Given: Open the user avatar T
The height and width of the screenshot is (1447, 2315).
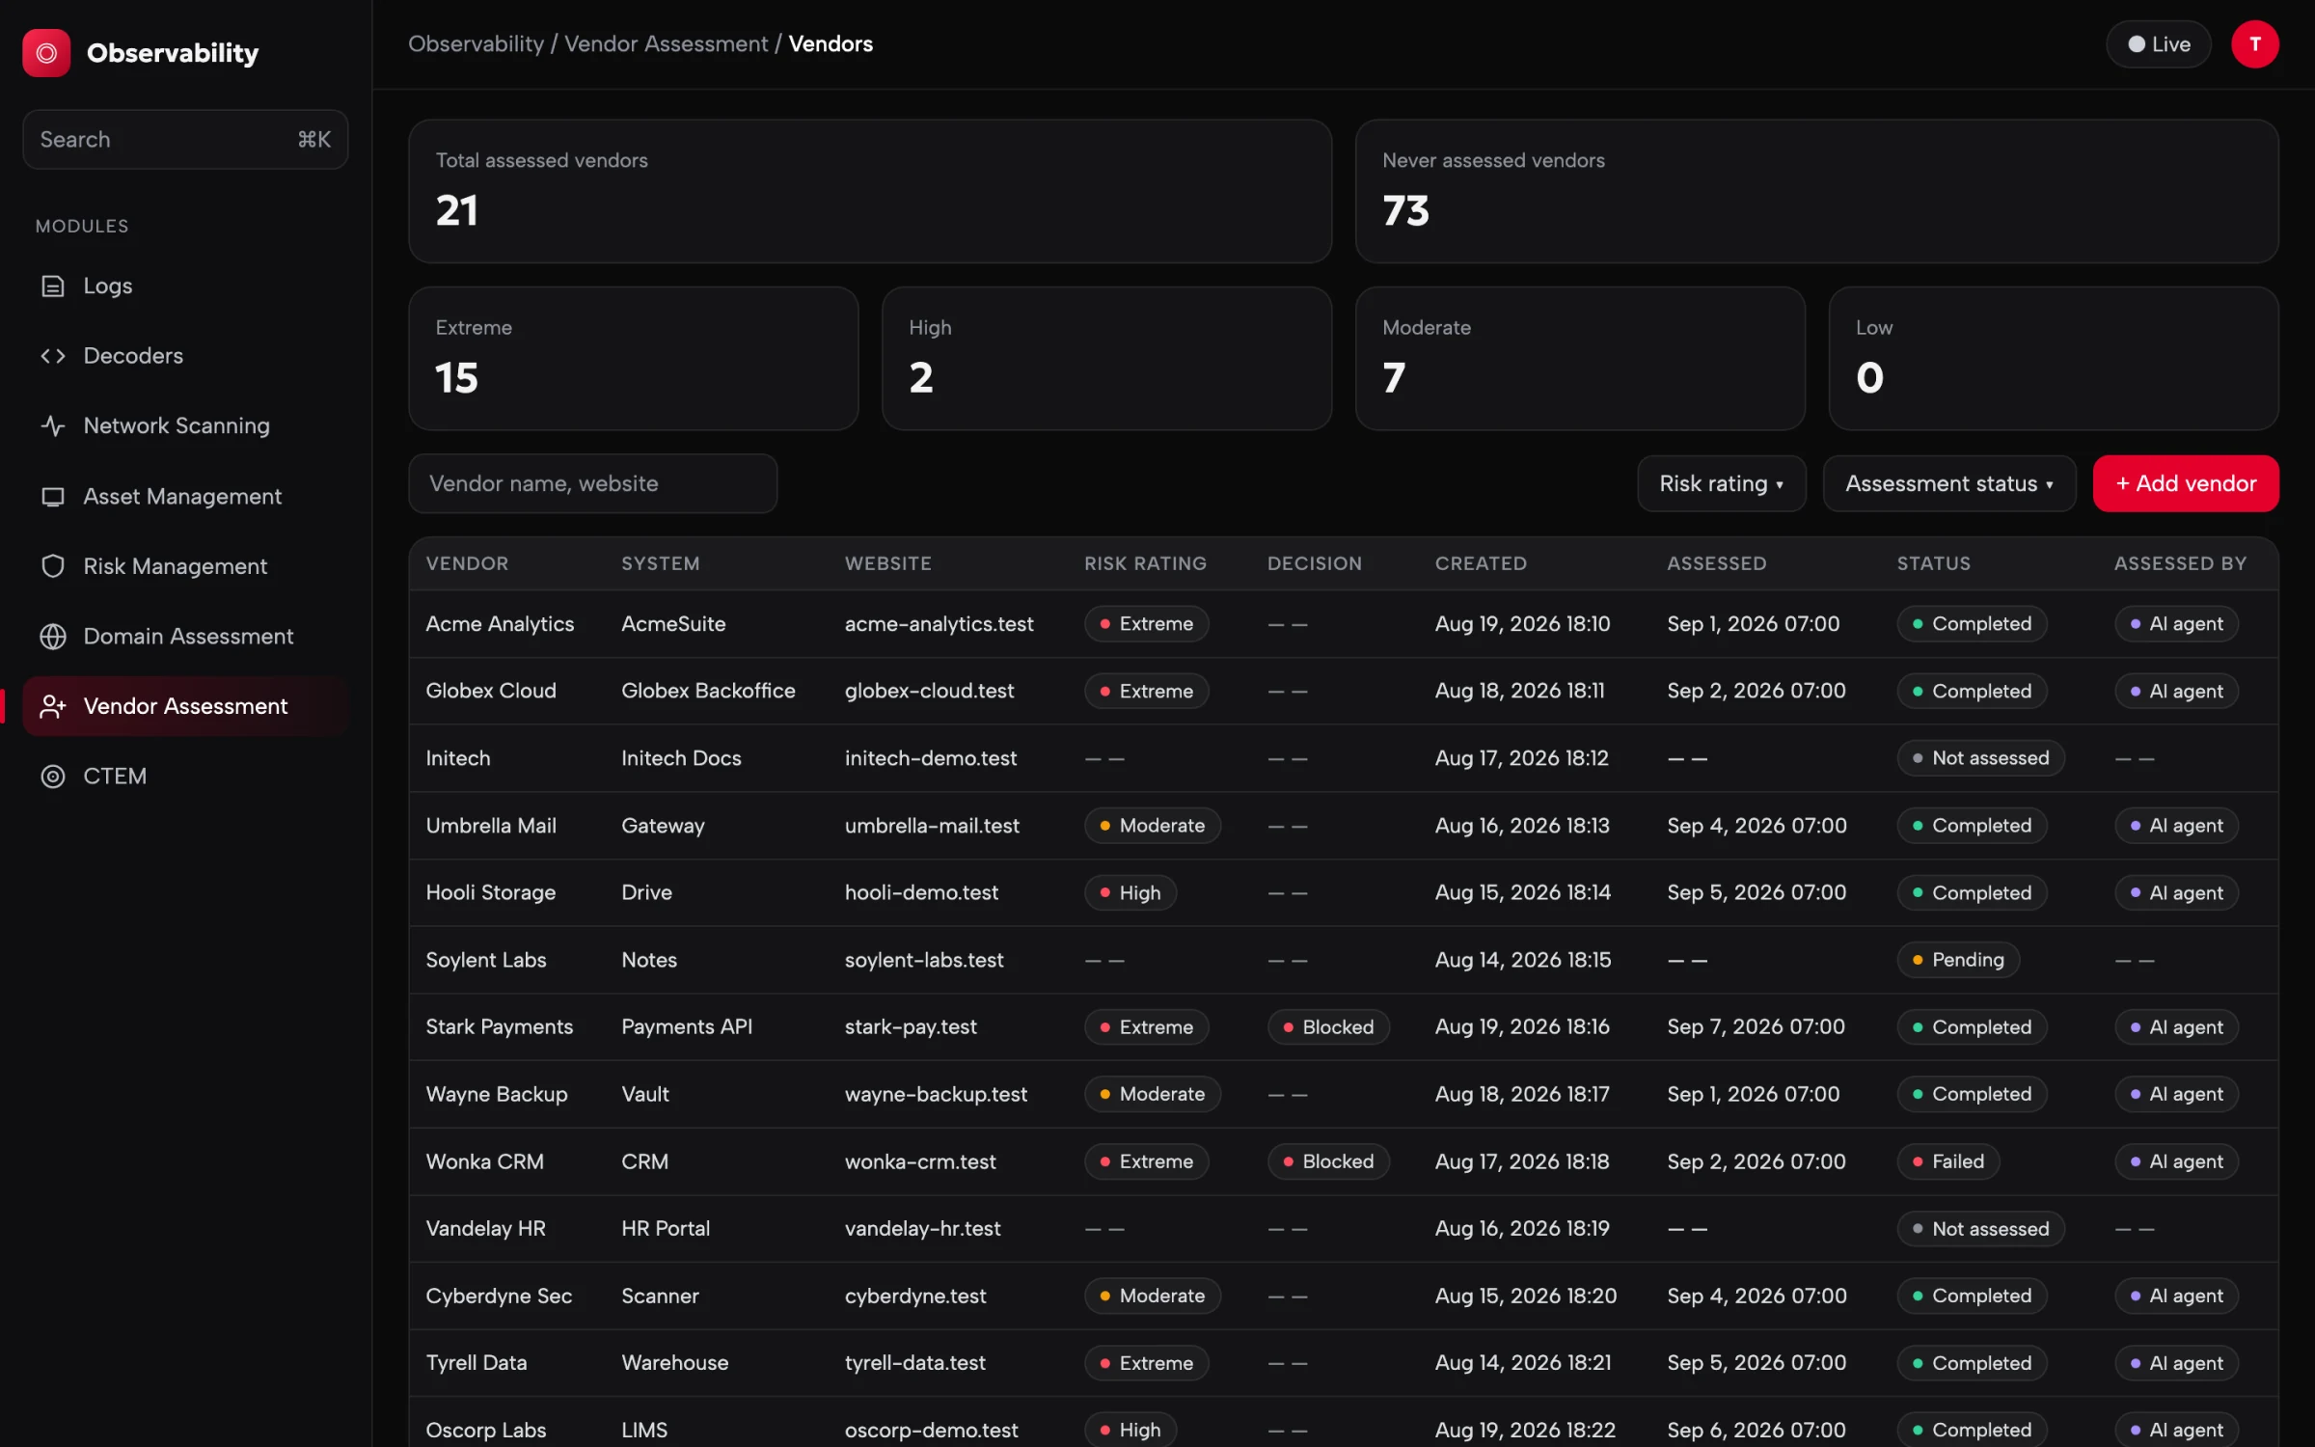Looking at the screenshot, I should pos(2254,44).
